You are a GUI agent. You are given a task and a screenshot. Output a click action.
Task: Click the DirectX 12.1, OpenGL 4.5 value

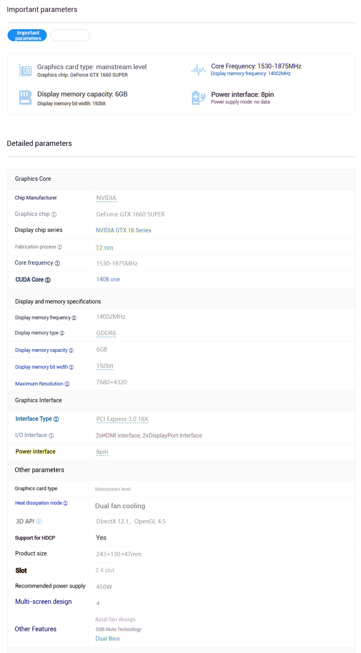coord(131,521)
